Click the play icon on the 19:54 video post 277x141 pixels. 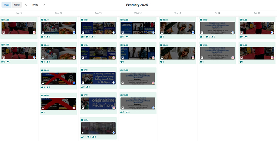pos(83,133)
